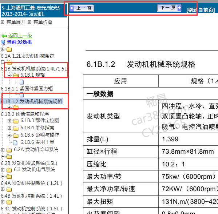Expand 6.1B.2 诊断信息和程序 node
218x214 pixels.
coord(9,107)
